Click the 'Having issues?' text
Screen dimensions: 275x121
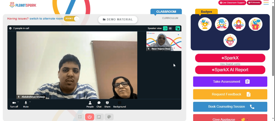click(18, 19)
